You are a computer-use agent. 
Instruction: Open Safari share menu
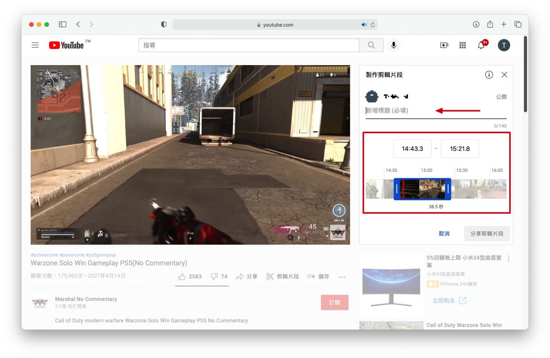[x=490, y=24]
